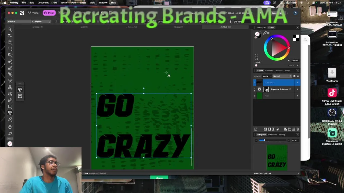
Task: Expand the Navigator panel options menu
Action: [x=297, y=135]
